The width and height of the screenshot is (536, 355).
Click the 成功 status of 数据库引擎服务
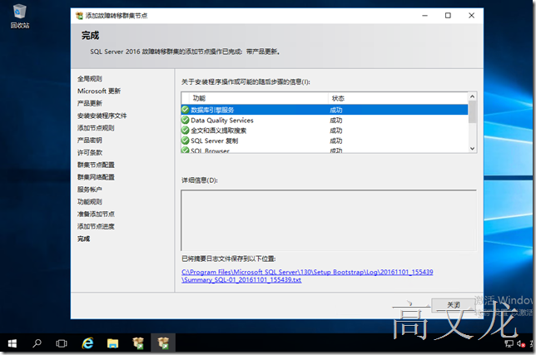(x=335, y=110)
